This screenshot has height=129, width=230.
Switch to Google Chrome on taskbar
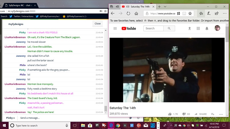[x=118, y=126]
